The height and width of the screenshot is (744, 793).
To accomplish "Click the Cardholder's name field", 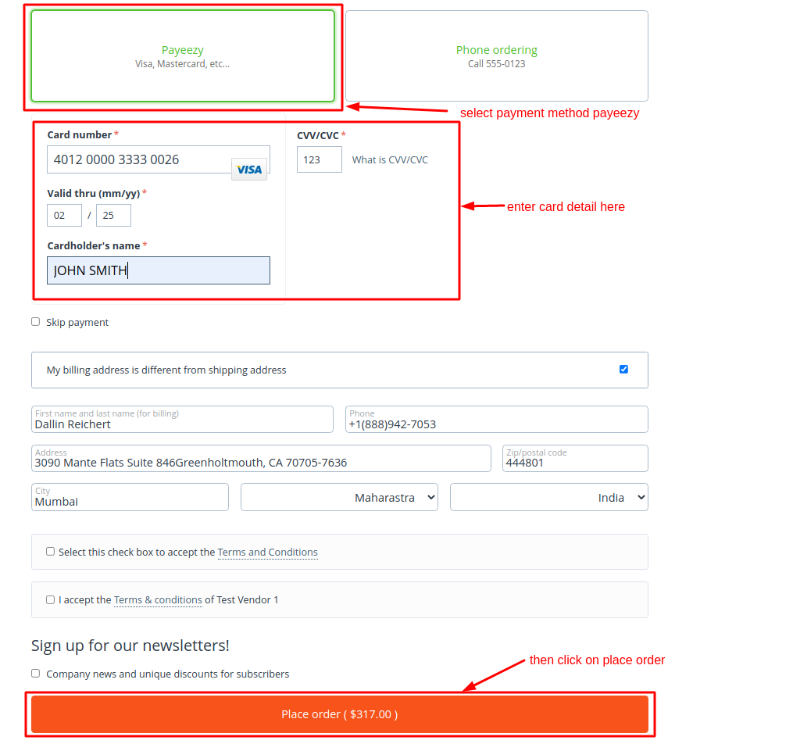I will [x=159, y=270].
